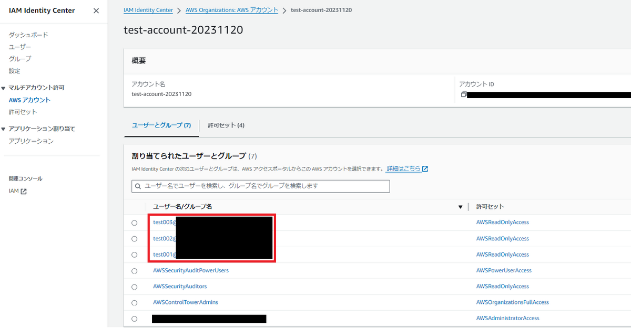Focus the user and group search field
This screenshot has width=631, height=328.
pyautogui.click(x=261, y=186)
